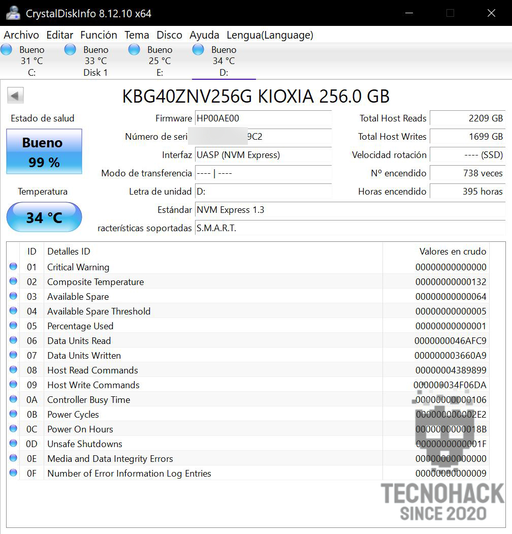
Task: Click the CrystalDiskInfo app icon in title bar
Action: tap(13, 13)
